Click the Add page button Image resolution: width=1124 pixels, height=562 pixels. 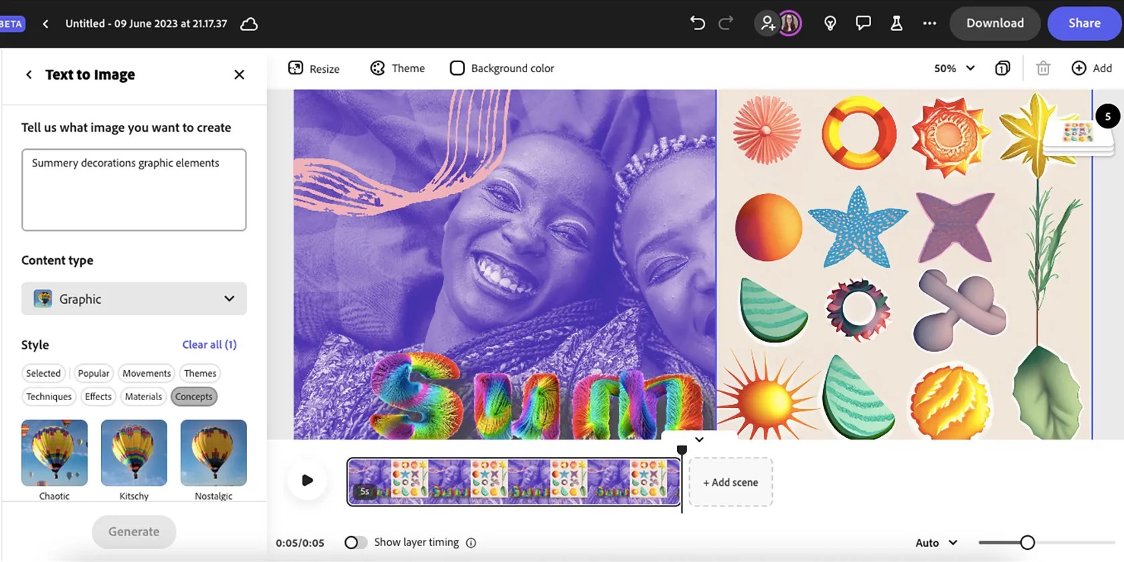(x=1091, y=68)
